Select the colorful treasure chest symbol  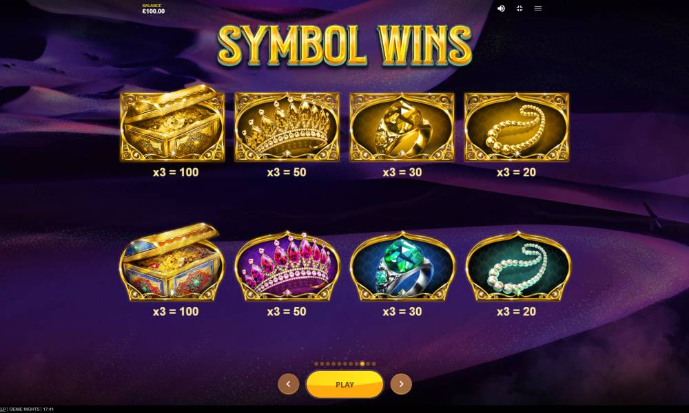(172, 262)
